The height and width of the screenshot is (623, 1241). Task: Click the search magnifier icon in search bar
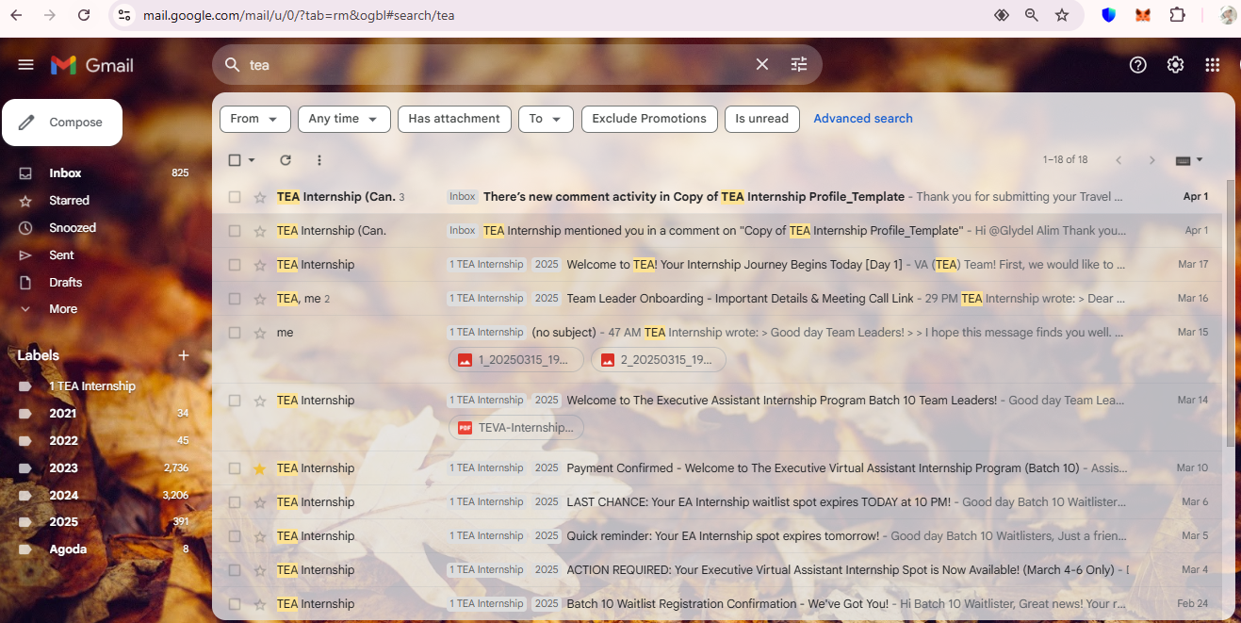pyautogui.click(x=232, y=64)
